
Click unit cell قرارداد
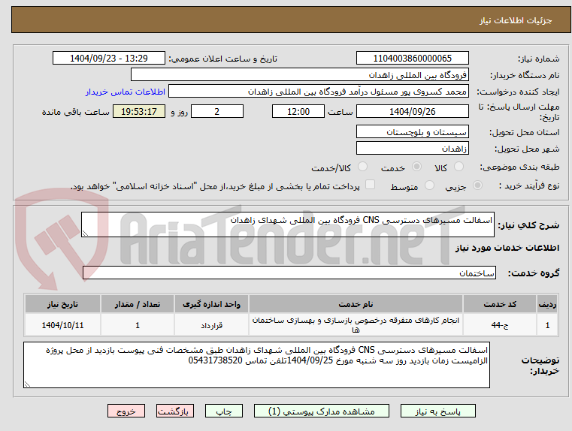click(x=211, y=324)
